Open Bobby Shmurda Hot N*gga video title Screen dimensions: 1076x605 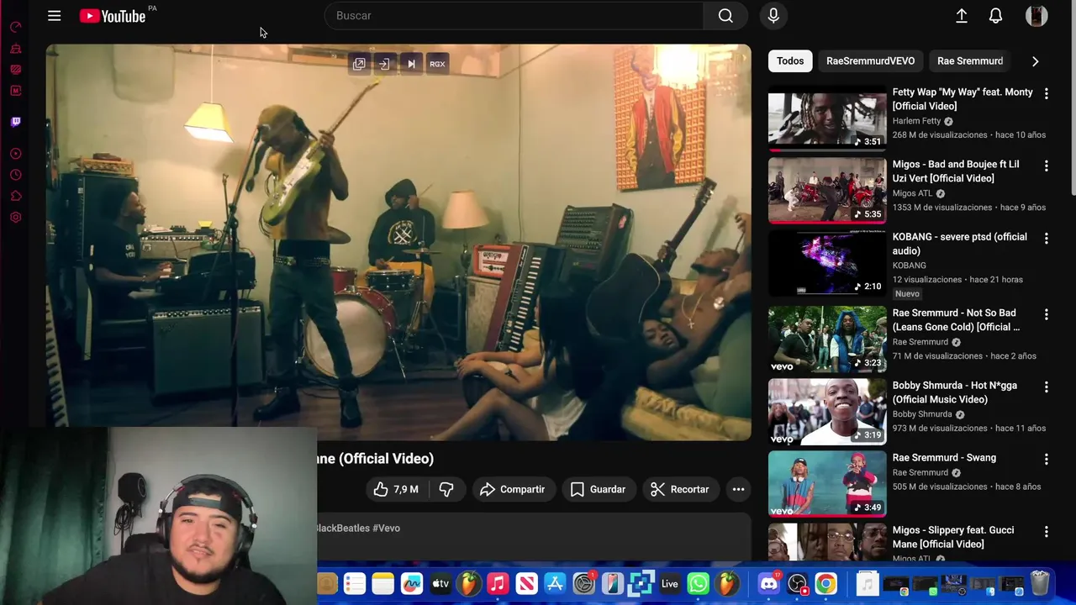click(955, 392)
